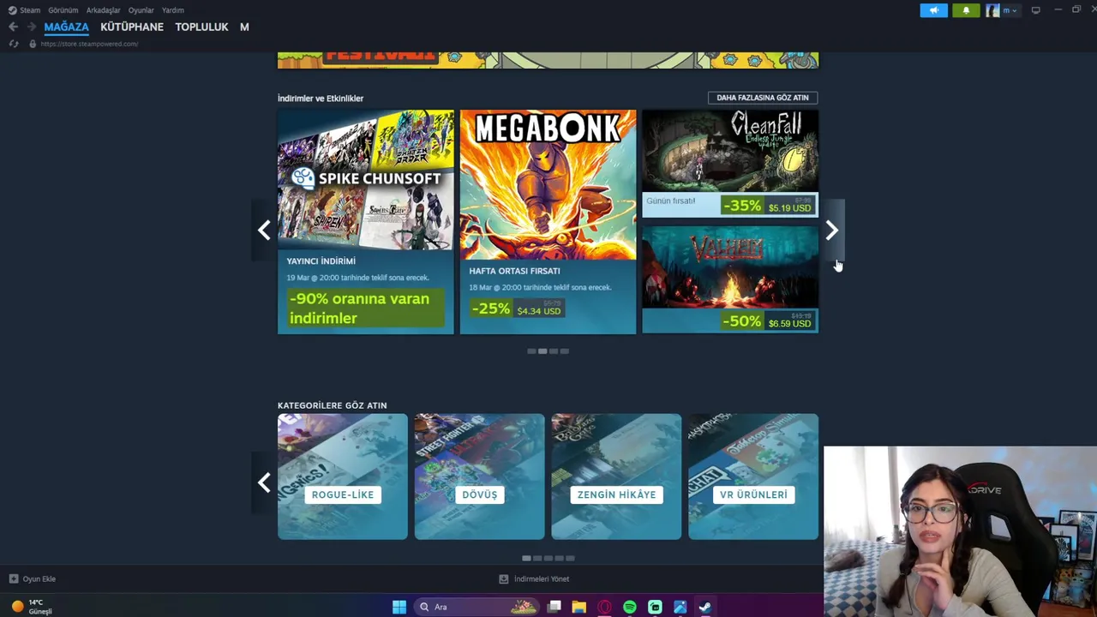
Task: Select third deals carousel page dot
Action: click(x=554, y=351)
